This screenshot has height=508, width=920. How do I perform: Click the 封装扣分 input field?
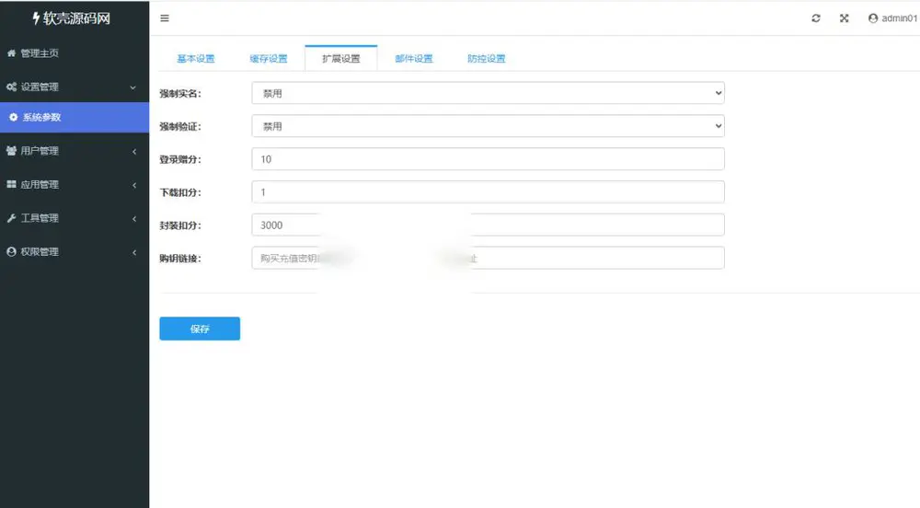(489, 225)
